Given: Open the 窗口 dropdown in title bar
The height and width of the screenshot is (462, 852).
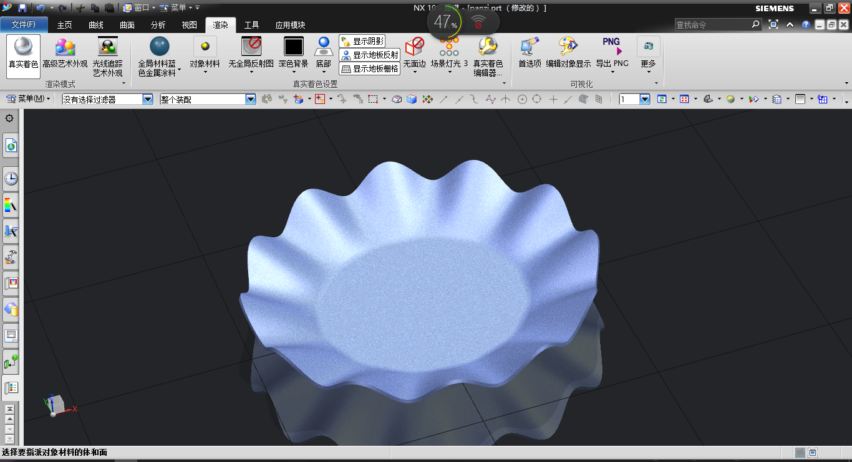Looking at the screenshot, I should (140, 8).
